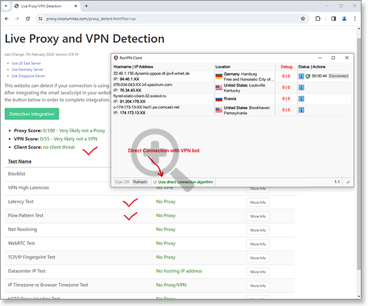Click US flag beside Brookhaven Pennsylvania
Screen dimensions: 368x306
[x=218, y=110]
